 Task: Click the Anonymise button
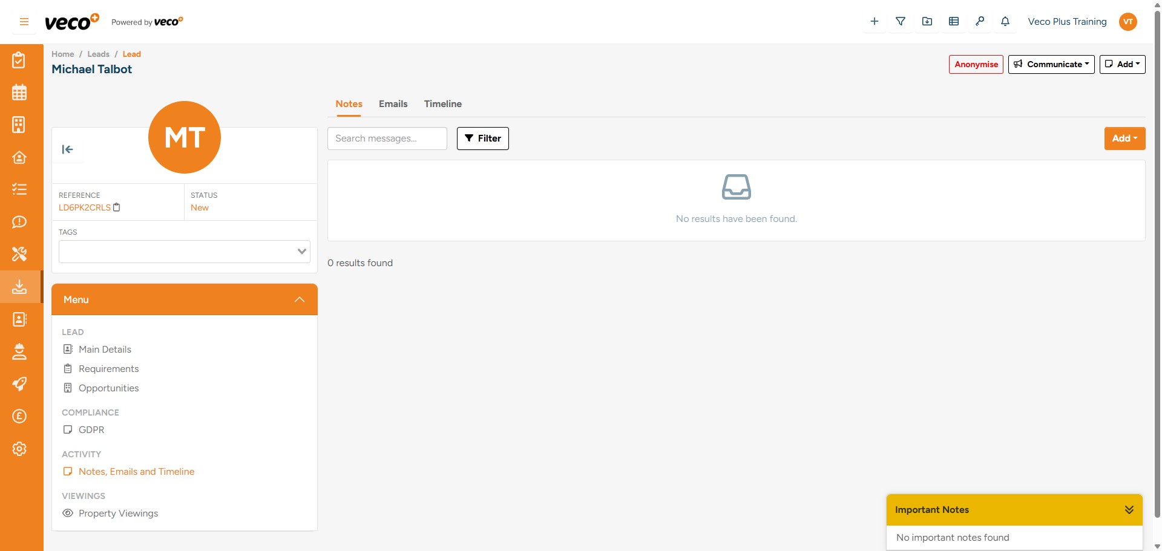click(976, 64)
